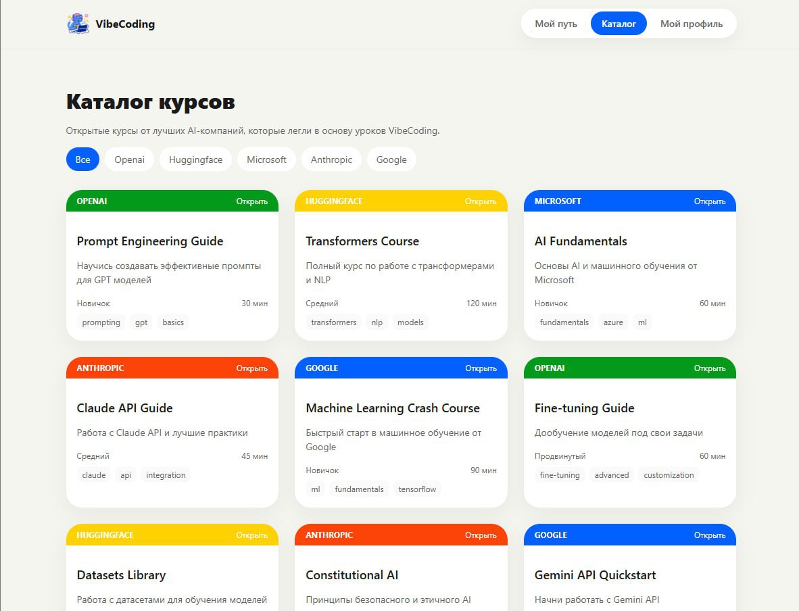Click Открыть on AI Fundamentals card
This screenshot has height=611, width=799.
[x=709, y=201]
